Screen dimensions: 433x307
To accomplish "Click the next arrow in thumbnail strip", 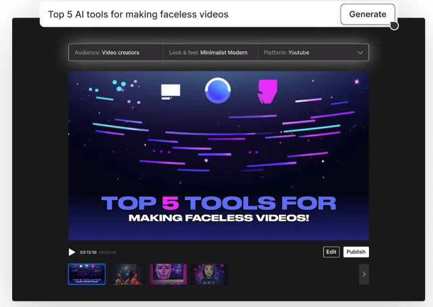I will coord(363,274).
